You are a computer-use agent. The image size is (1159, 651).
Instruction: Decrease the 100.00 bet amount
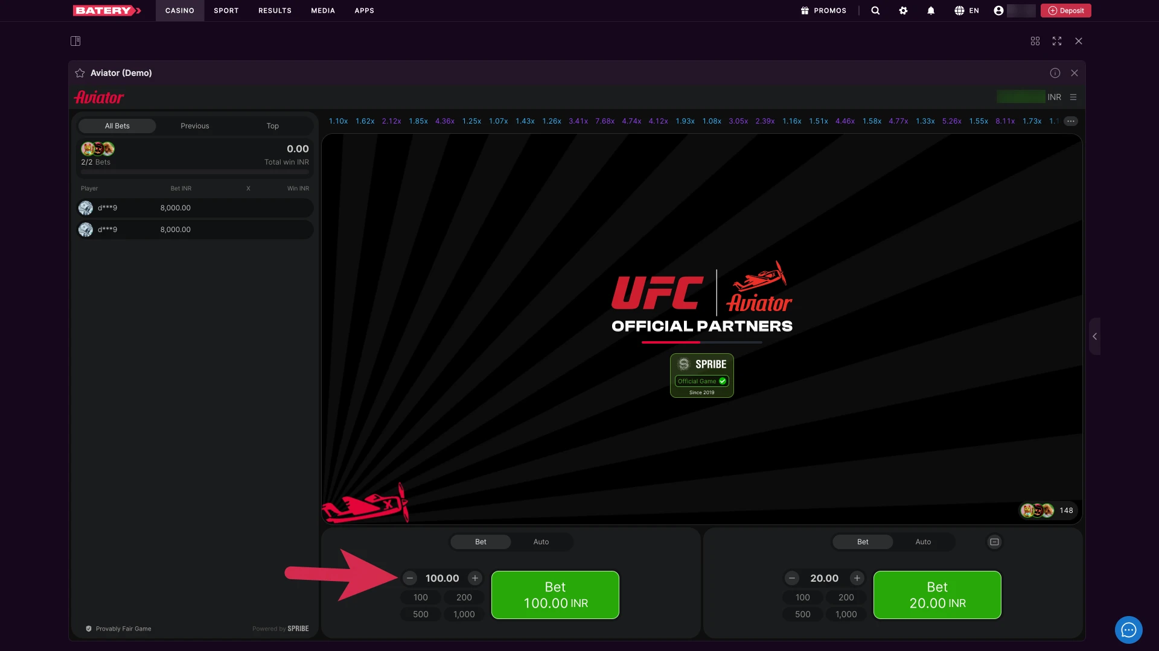pyautogui.click(x=410, y=578)
